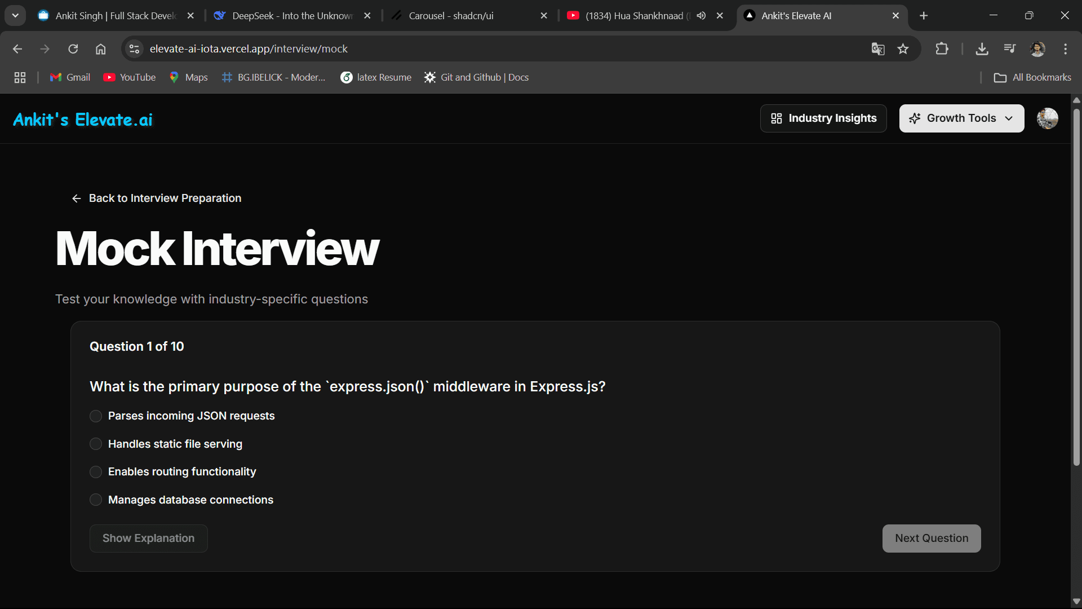Bookmark this page with the star icon

click(903, 49)
